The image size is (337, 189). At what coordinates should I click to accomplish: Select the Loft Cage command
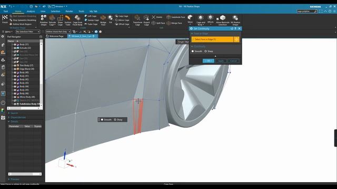[91, 16]
